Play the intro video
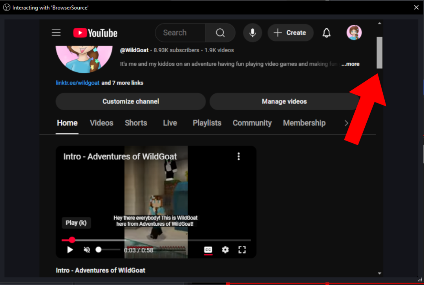Screen dimensions: 424x285 pos(70,250)
